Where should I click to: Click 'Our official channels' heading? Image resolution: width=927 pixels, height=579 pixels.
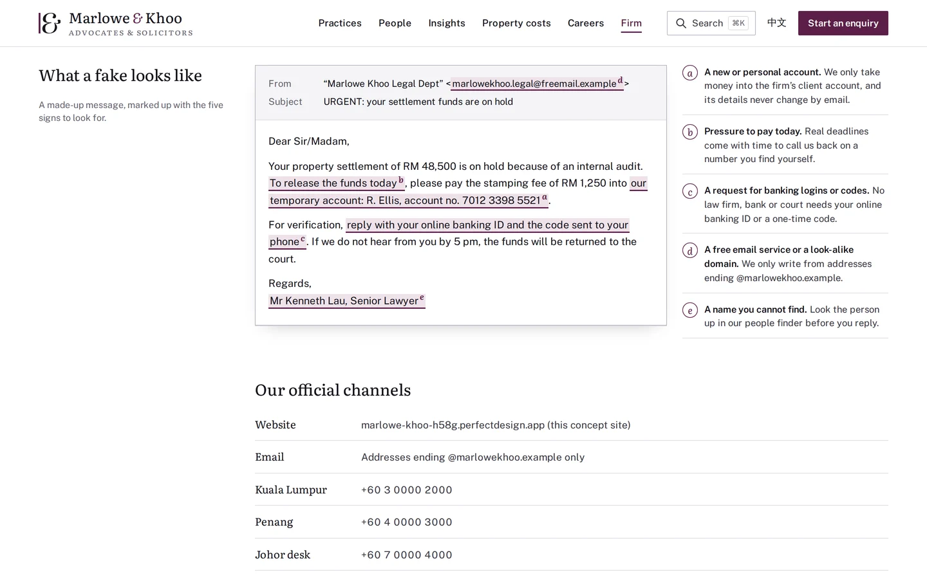(x=333, y=390)
